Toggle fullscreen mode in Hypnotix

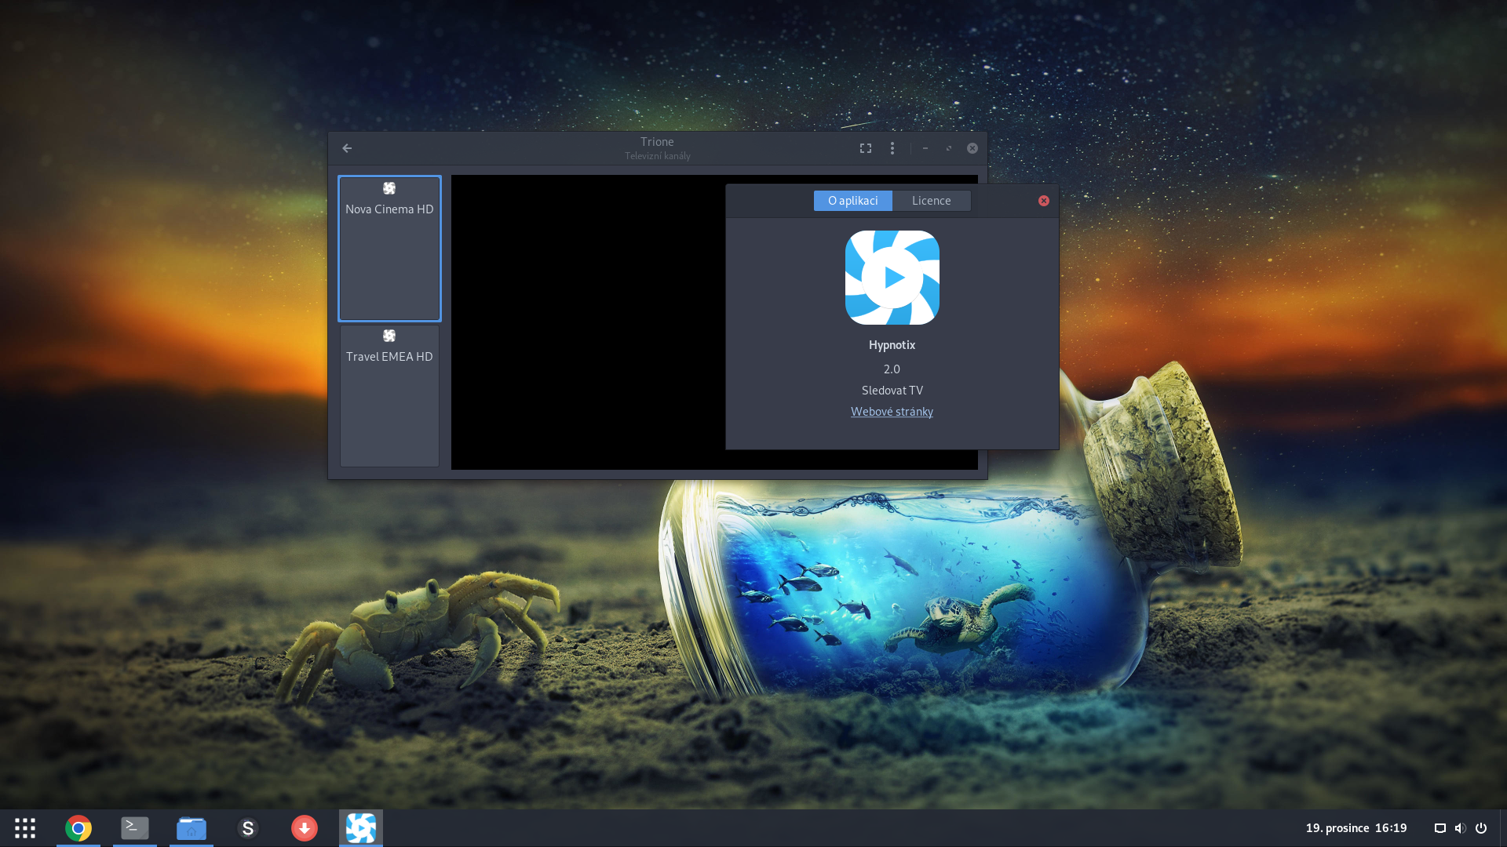[x=866, y=147]
